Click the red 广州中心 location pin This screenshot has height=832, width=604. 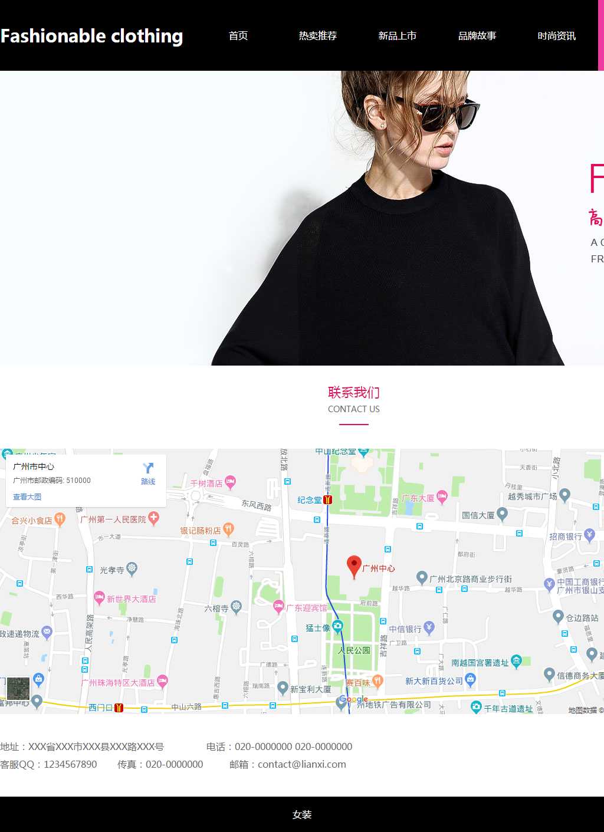point(354,567)
